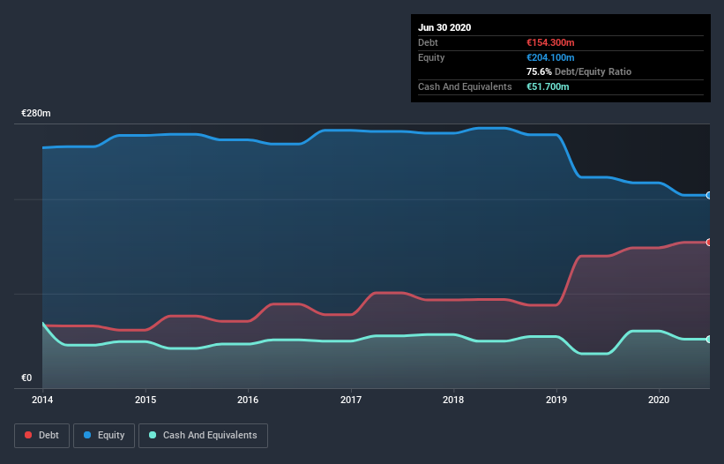The width and height of the screenshot is (724, 464).
Task: Click the 2014 x-axis label
Action: [42, 400]
